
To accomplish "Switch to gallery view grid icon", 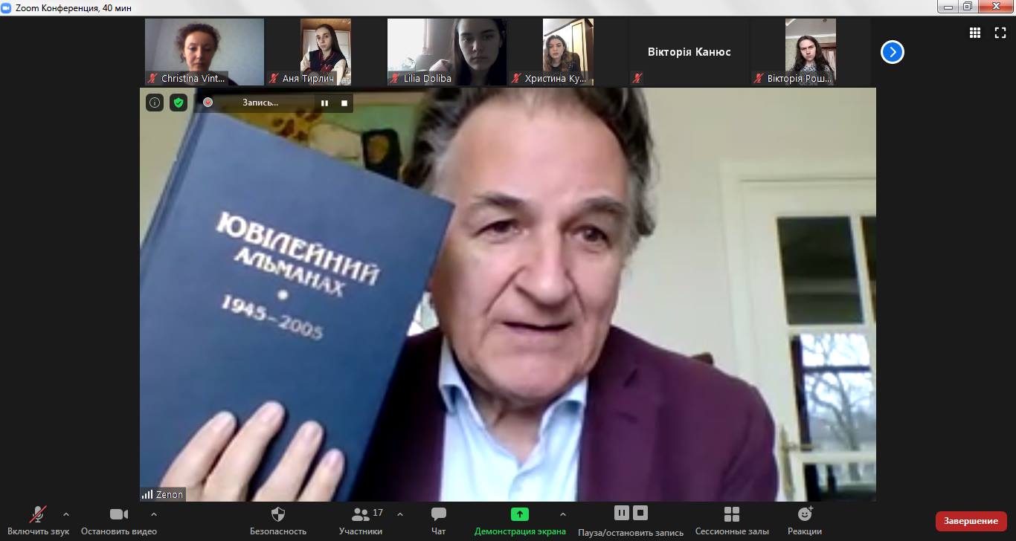I will coord(975,33).
